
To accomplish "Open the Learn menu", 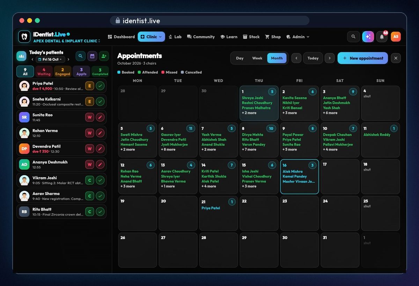I will (x=229, y=37).
